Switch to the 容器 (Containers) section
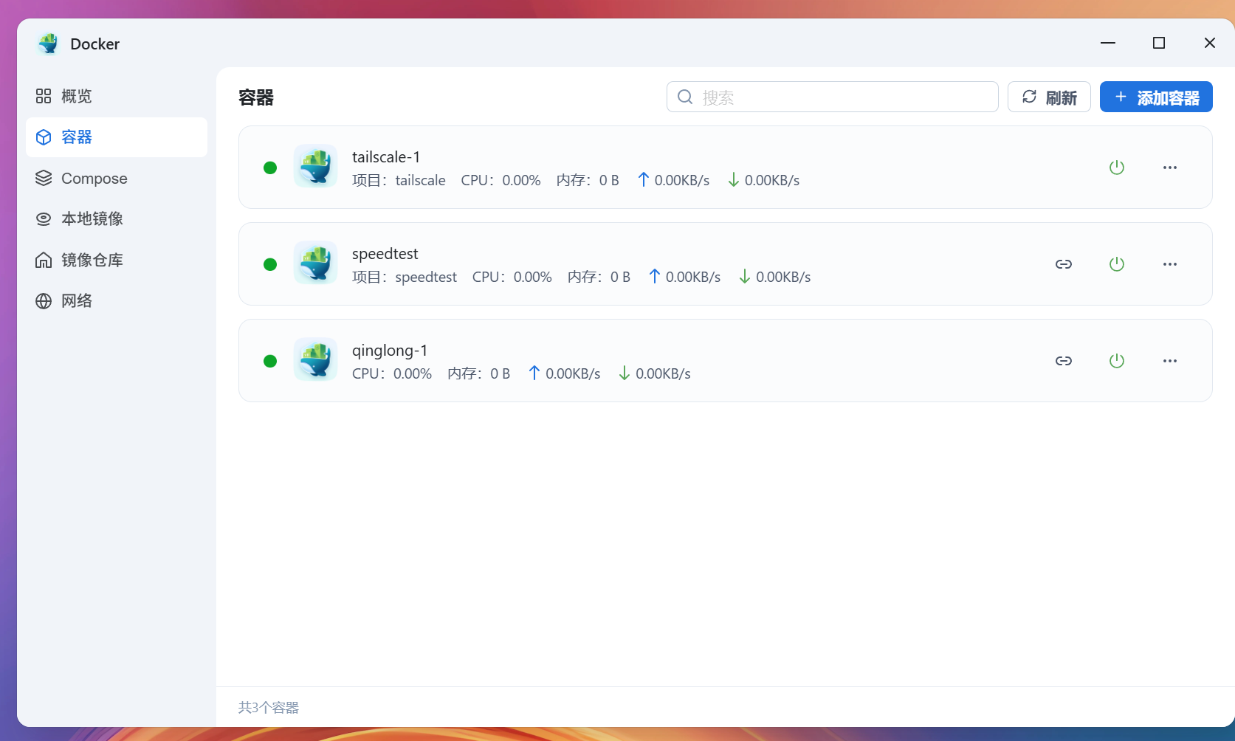 [76, 137]
